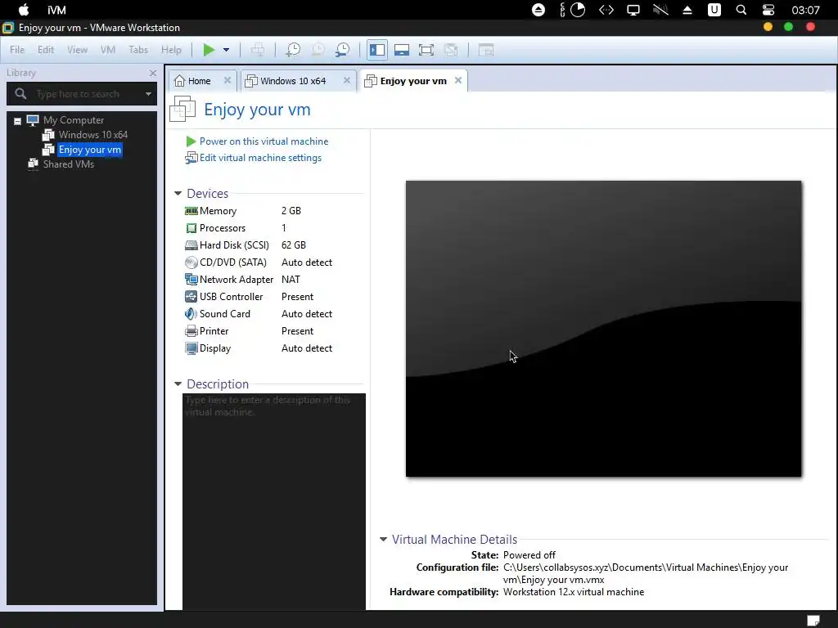The height and width of the screenshot is (628, 838).
Task: Open the power options dropdown arrow
Action: tap(226, 50)
